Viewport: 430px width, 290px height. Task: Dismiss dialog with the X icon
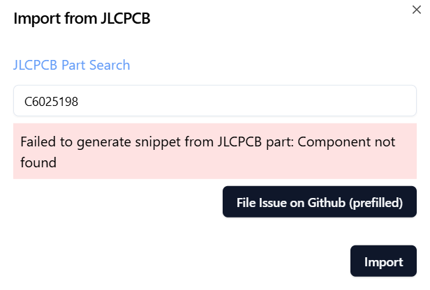(417, 8)
